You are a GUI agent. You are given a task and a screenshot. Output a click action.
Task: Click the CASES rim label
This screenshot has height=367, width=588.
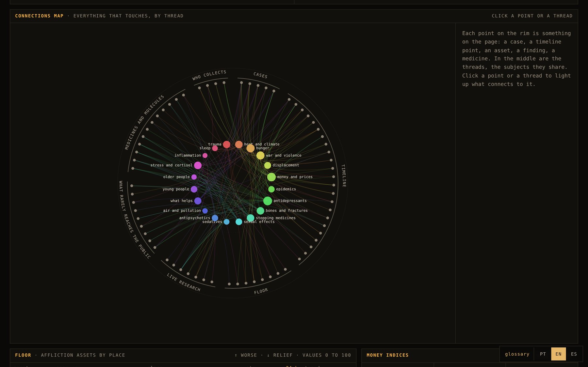(x=260, y=75)
